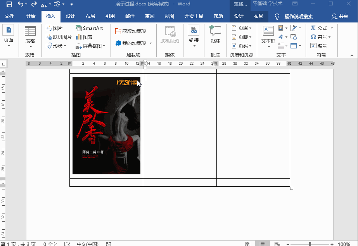
Task: Insert equation with 公式 button
Action: point(319,28)
